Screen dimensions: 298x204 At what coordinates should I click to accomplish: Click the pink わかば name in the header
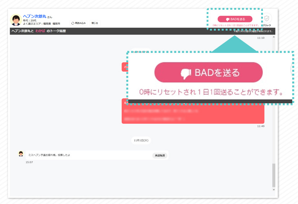coord(40,31)
